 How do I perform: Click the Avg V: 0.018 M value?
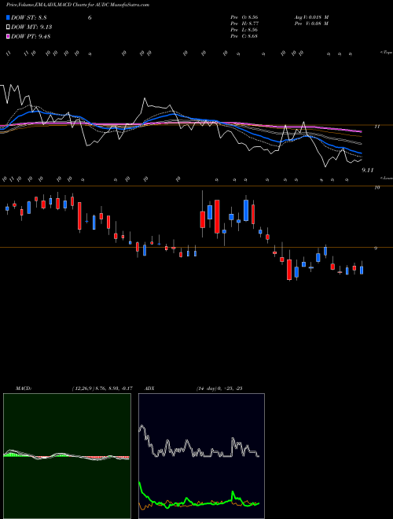coord(310,17)
